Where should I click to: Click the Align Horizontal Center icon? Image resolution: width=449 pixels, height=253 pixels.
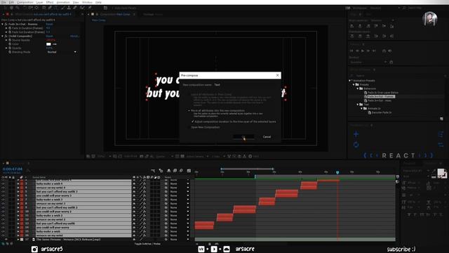pyautogui.click(x=360, y=26)
